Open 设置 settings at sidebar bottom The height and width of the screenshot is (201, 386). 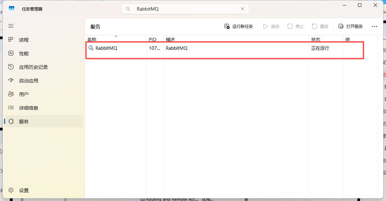click(x=44, y=190)
